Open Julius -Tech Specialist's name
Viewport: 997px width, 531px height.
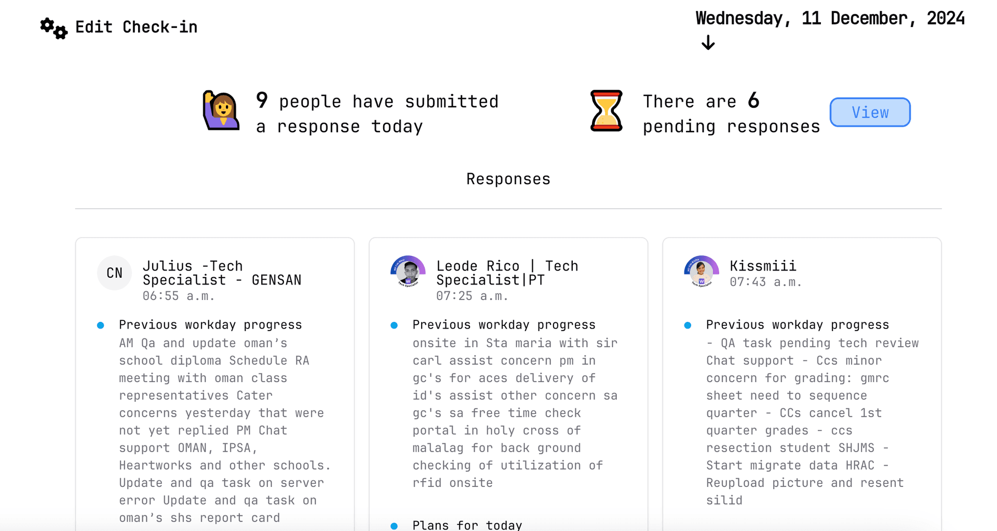coord(222,273)
